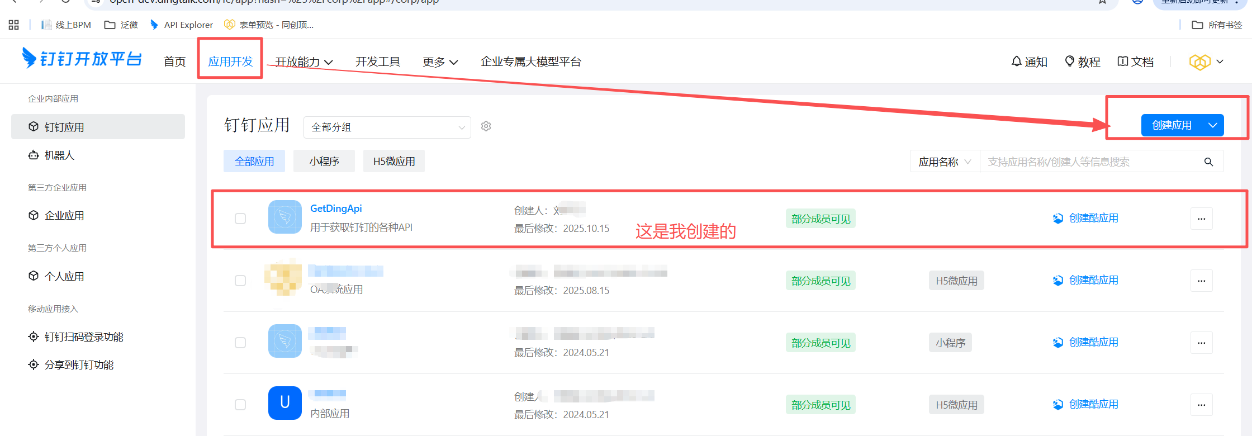Click the organization avatar icon

click(x=1199, y=61)
